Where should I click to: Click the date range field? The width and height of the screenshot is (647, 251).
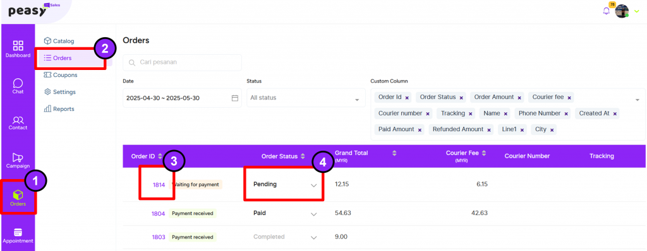click(183, 98)
